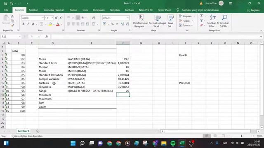This screenshot has height=148, width=264.
Task: Click the Undo arrow icon
Action: (12, 3)
